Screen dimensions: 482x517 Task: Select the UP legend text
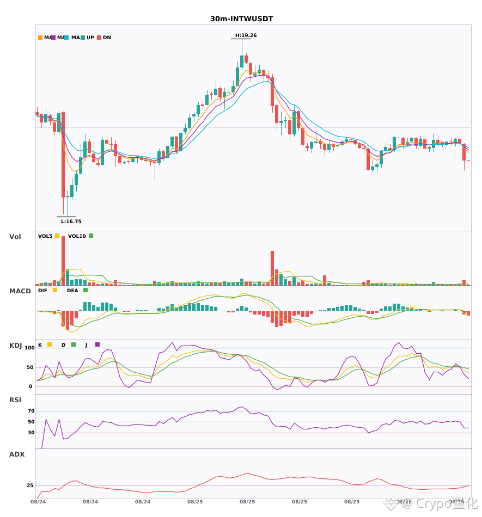tap(90, 38)
